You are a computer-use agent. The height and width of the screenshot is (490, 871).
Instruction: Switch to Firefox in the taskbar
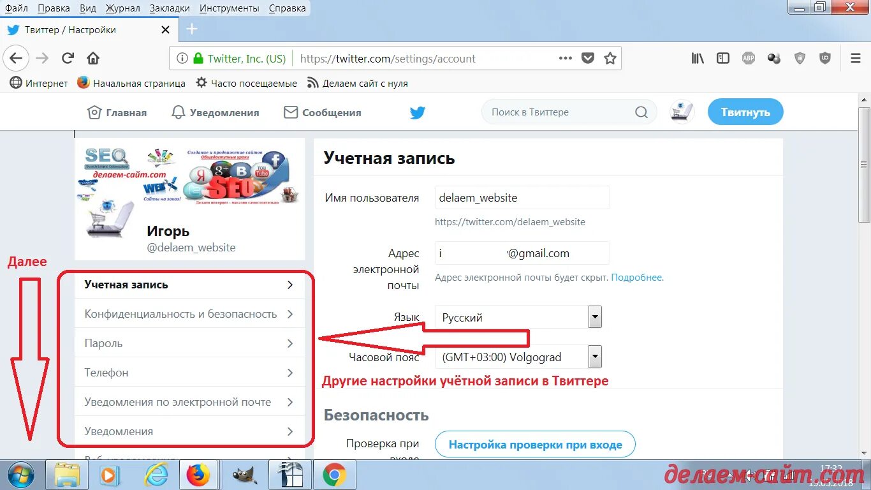tap(198, 475)
